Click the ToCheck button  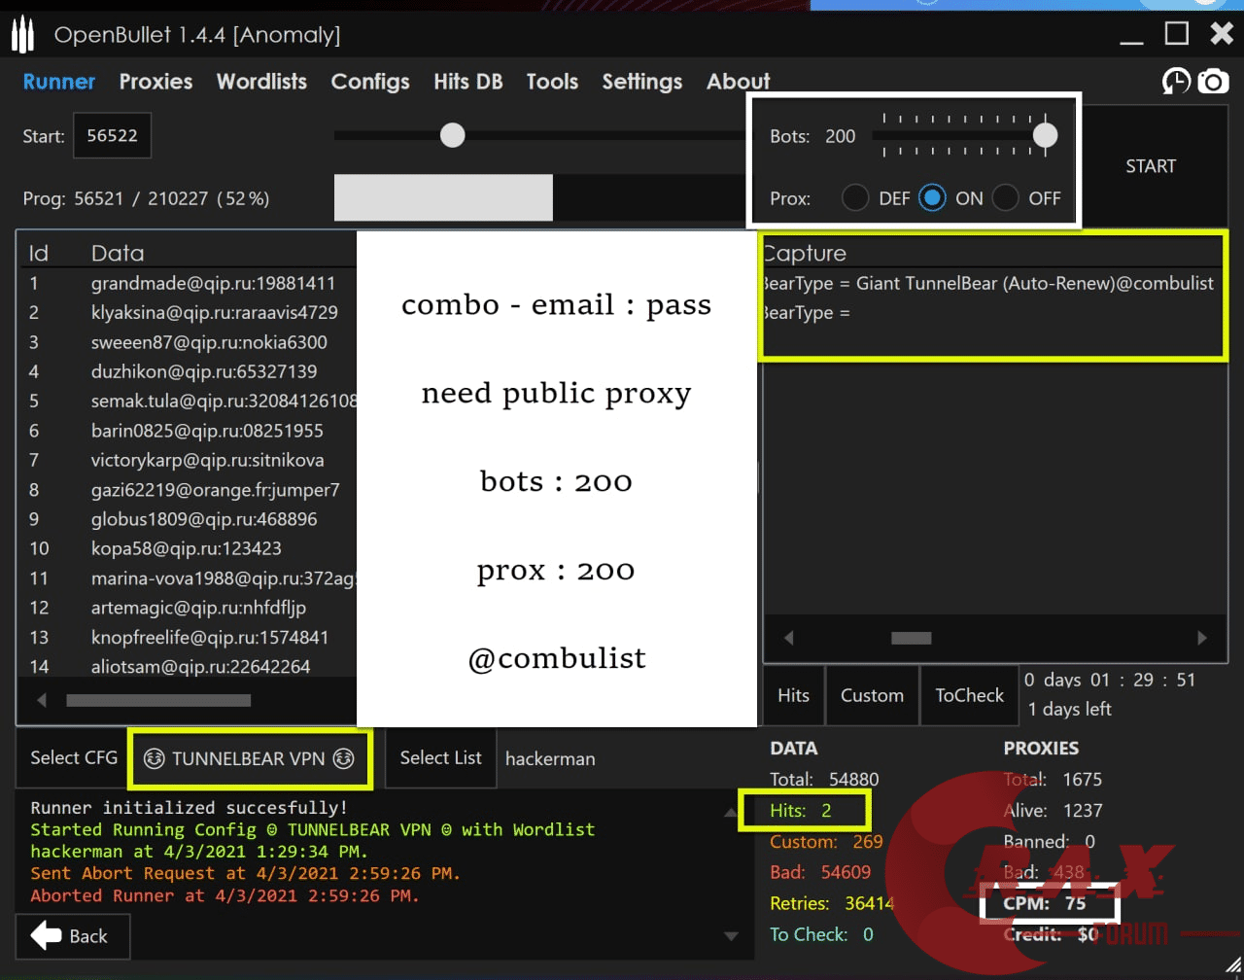(x=969, y=695)
